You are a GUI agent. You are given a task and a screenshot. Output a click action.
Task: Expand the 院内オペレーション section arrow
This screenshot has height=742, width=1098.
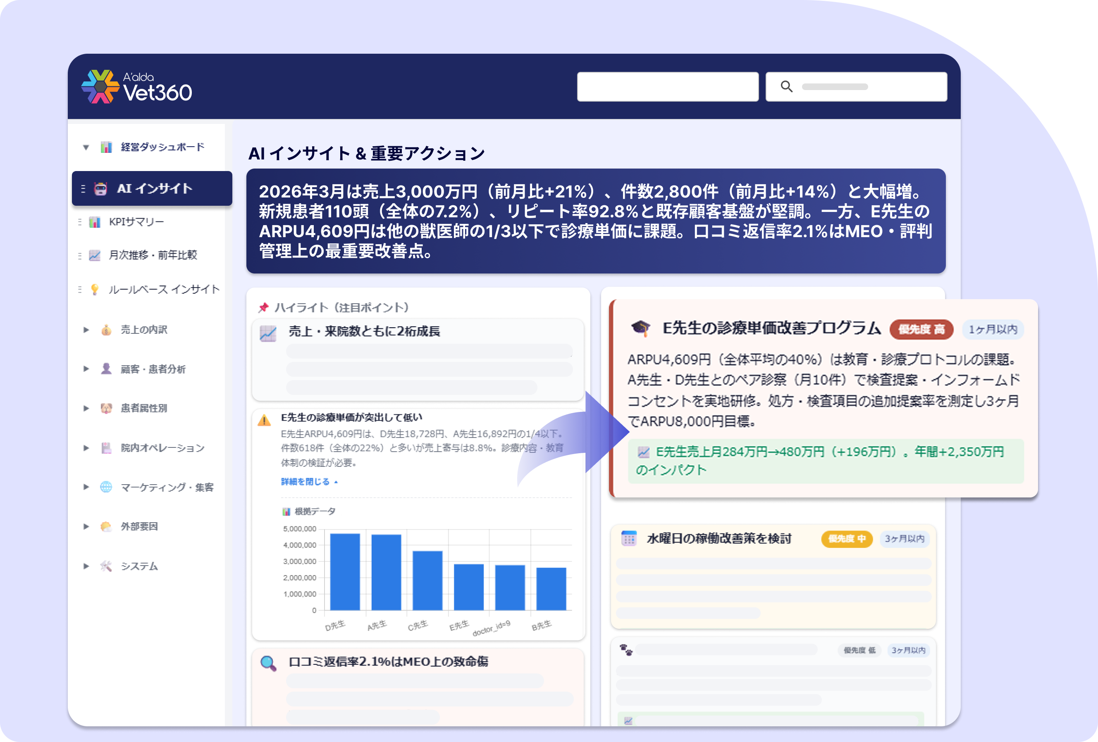pyautogui.click(x=86, y=448)
